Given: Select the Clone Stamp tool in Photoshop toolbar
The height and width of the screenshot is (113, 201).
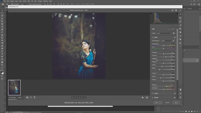Looking at the screenshot, I should [2, 35].
